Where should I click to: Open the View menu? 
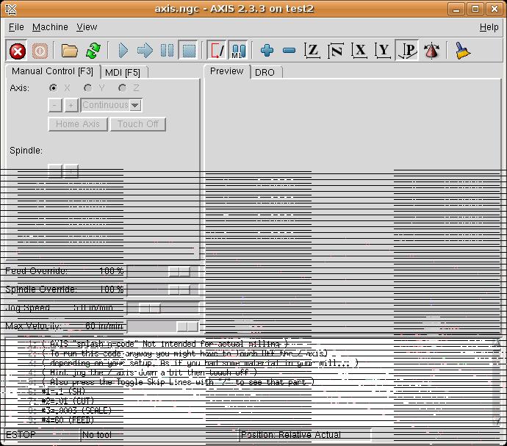click(x=87, y=27)
